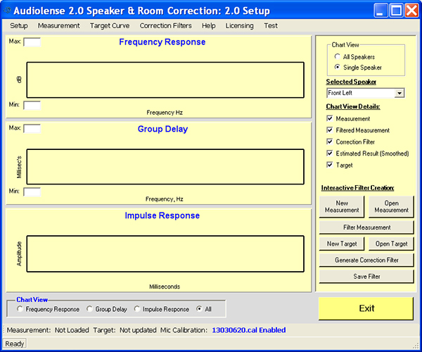The width and height of the screenshot is (422, 352).
Task: Click Generate Correction Filter button
Action: click(366, 260)
